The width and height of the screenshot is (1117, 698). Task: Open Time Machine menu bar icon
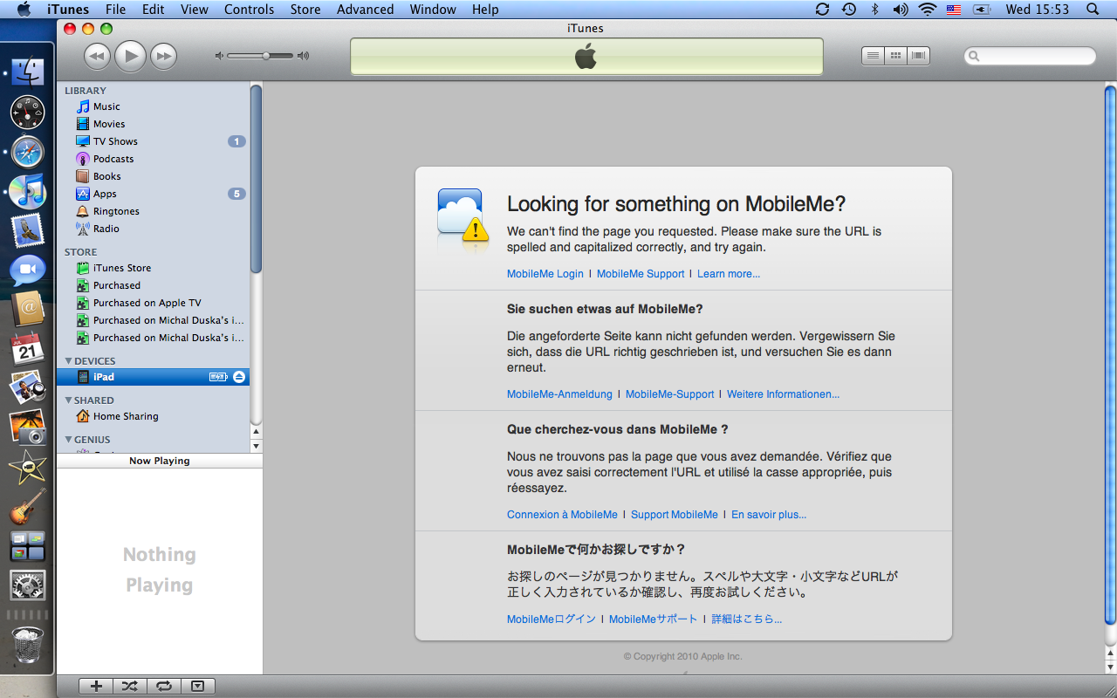tap(848, 10)
